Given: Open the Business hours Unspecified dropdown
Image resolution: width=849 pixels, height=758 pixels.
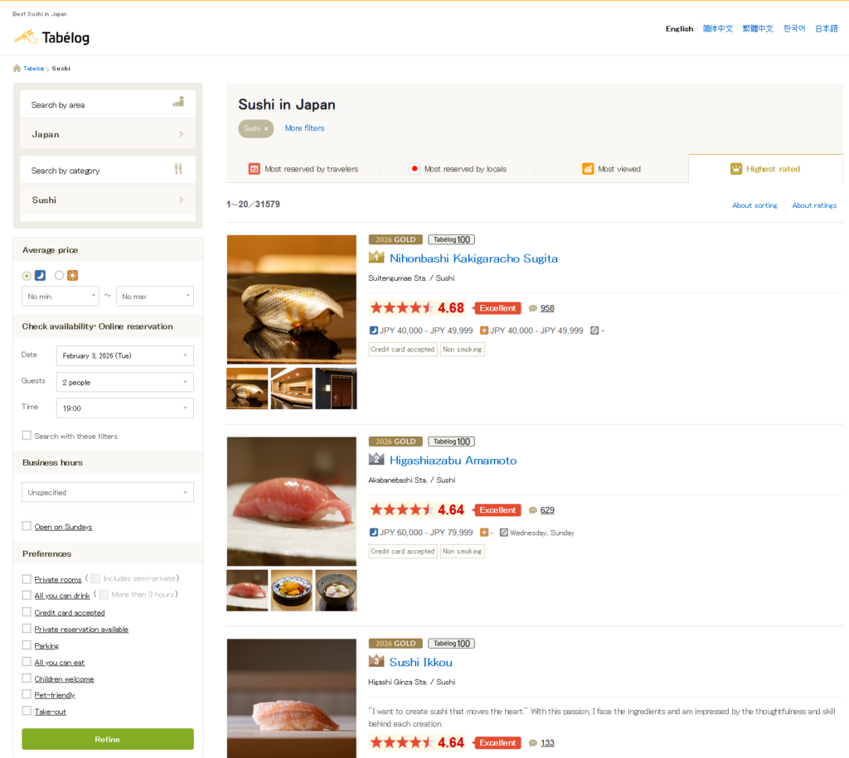Looking at the screenshot, I should [x=107, y=491].
